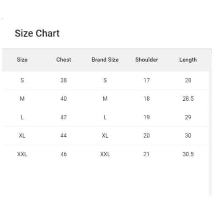Viewport: 214px width, 214px height.
Task: Click the Shoulder column header
Action: click(x=146, y=60)
